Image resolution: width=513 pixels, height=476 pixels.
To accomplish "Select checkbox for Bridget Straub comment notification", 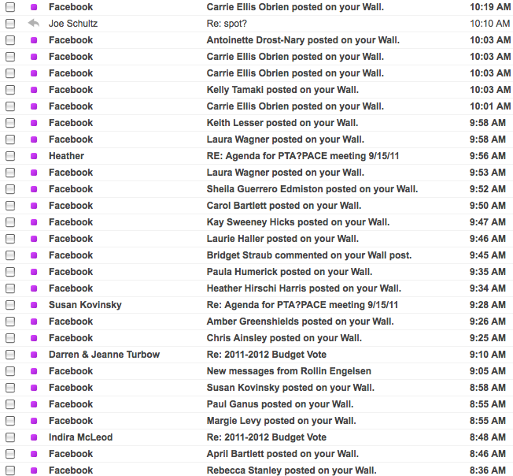I will (x=10, y=255).
